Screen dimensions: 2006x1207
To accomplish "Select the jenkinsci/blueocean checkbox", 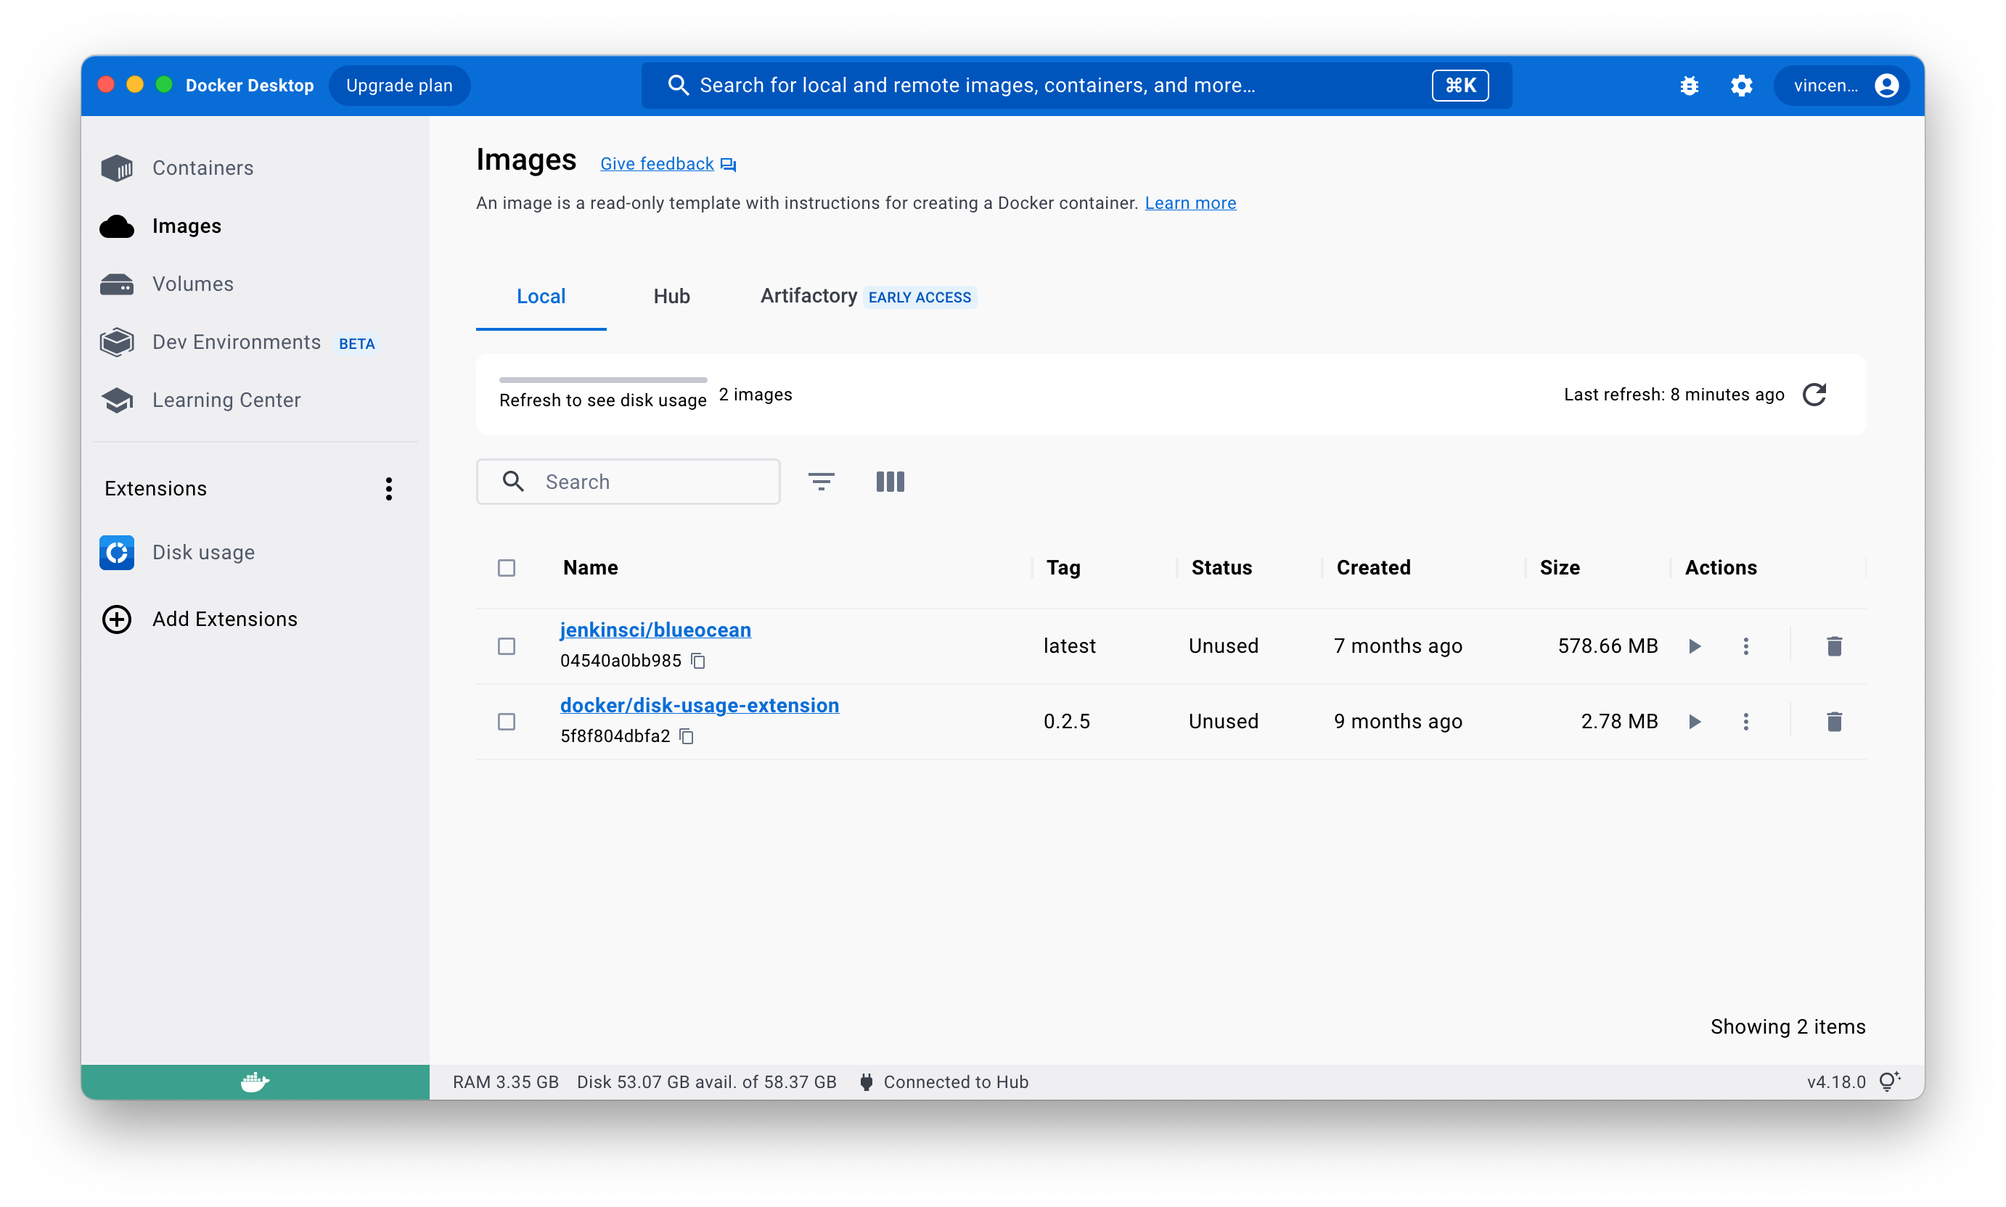I will coord(506,646).
